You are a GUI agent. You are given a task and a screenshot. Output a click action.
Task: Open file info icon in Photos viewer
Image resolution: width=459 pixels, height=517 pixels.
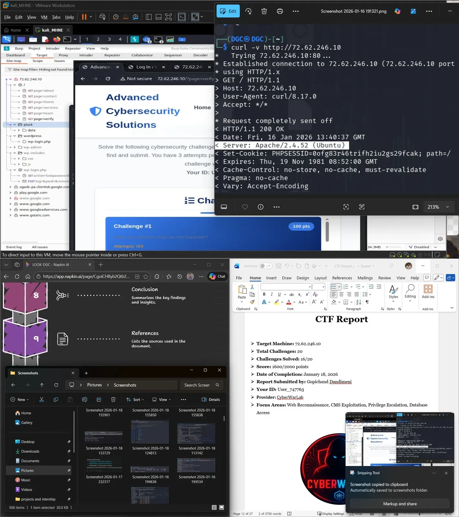coord(260,207)
